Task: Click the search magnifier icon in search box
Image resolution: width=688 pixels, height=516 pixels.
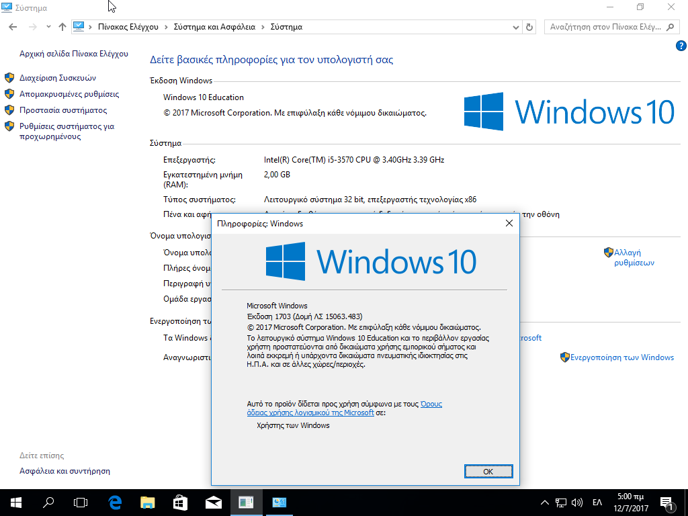Action: pos(670,27)
